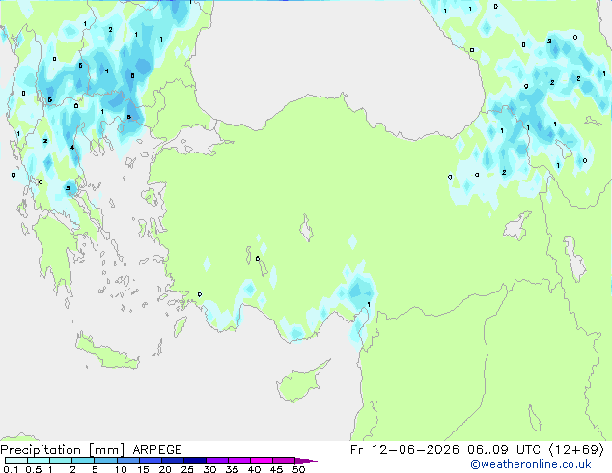This screenshot has height=473, width=612.
Task: Pick the 40–45 mm magenta legend swatch
Action: 262,460
